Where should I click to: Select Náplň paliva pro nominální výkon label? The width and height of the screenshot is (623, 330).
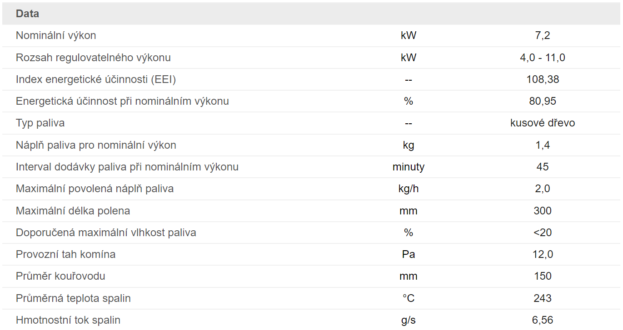pyautogui.click(x=96, y=145)
